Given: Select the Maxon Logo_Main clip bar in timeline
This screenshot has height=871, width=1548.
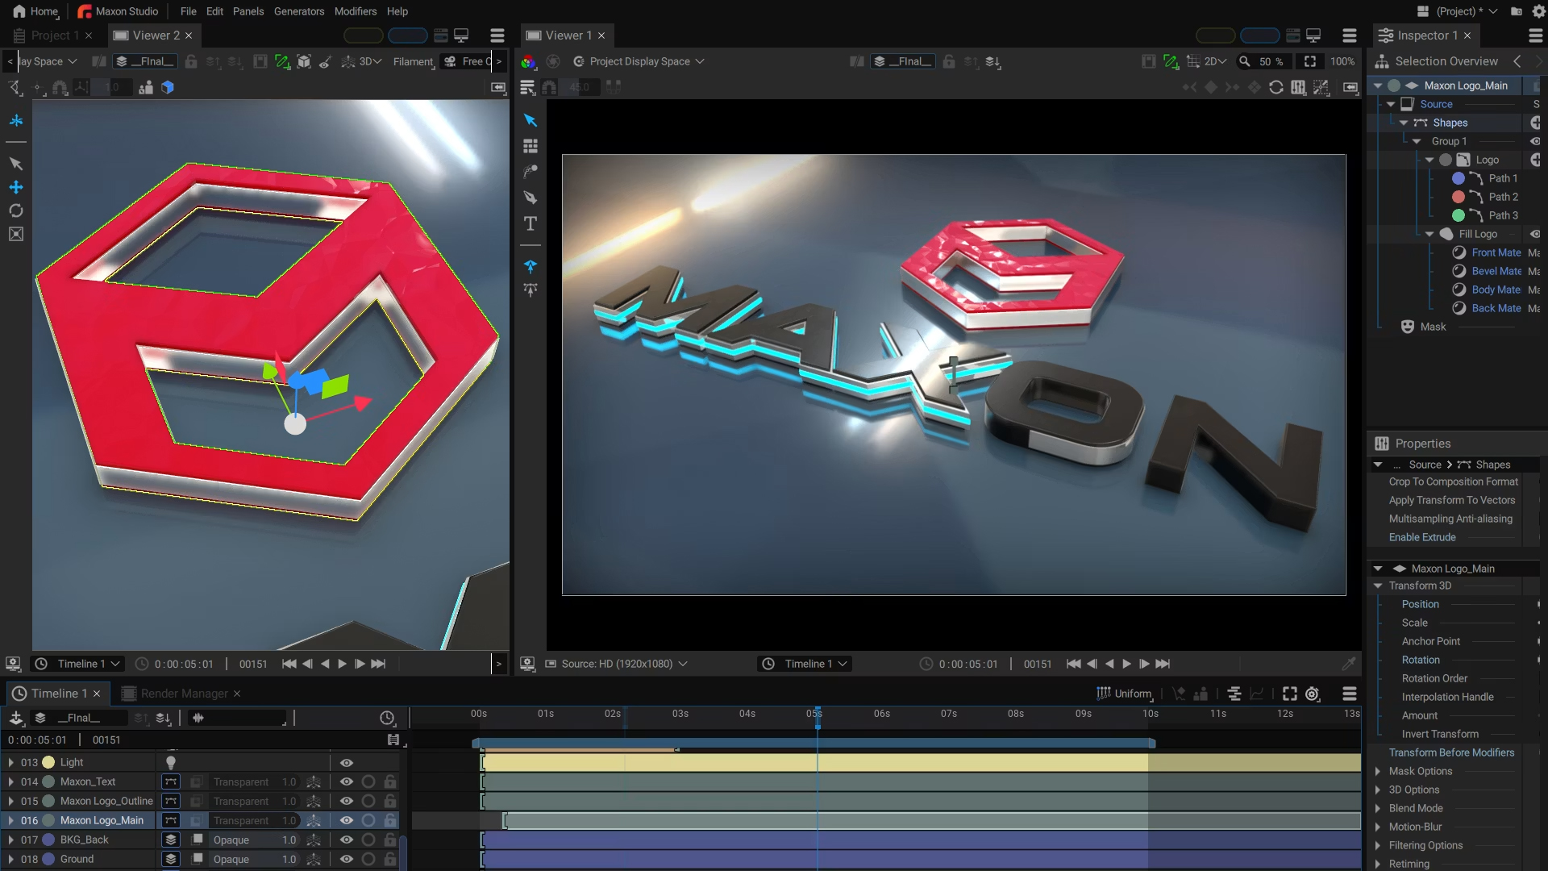Looking at the screenshot, I should [932, 820].
